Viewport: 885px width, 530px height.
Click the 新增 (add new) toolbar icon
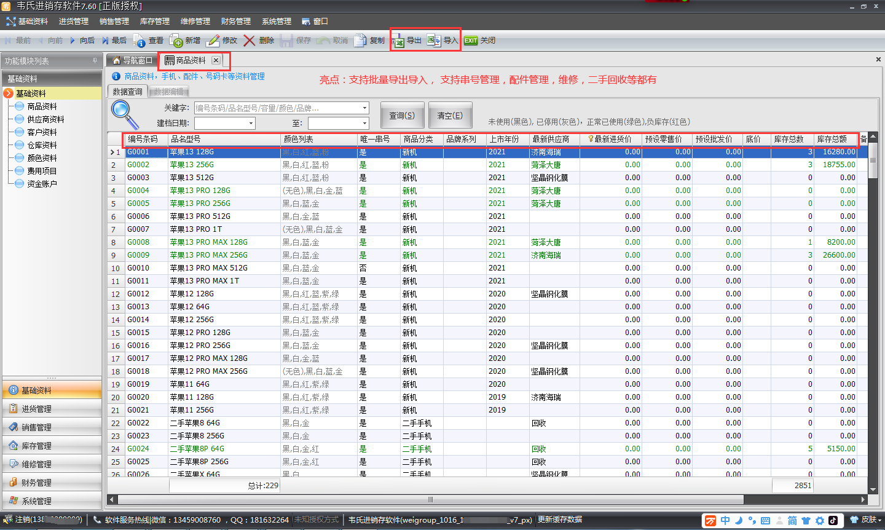[176, 41]
